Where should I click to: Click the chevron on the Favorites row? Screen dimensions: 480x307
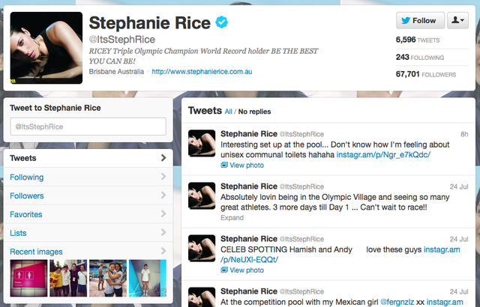click(163, 214)
